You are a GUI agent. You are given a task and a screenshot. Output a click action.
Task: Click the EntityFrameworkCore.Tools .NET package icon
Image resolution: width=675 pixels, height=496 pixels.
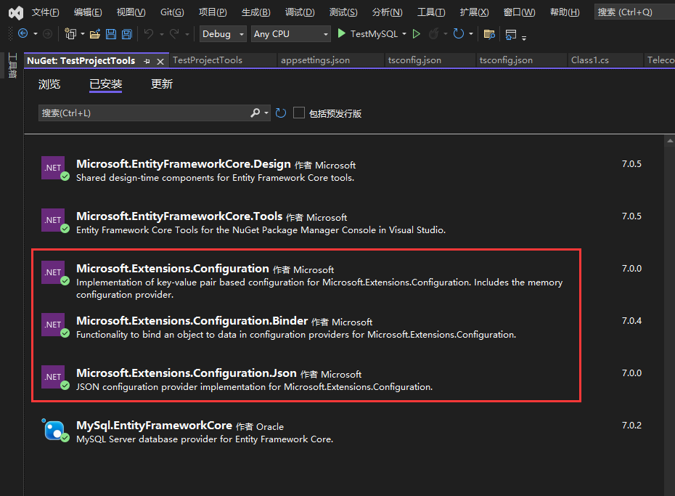[54, 220]
